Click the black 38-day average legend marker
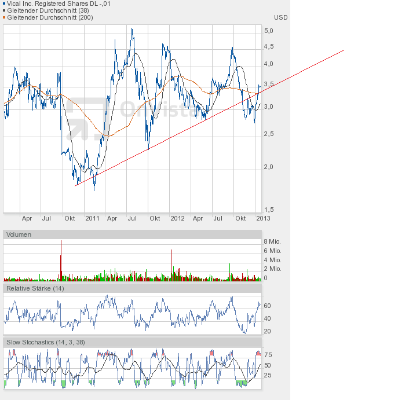Image resolution: width=420 pixels, height=400 pixels. pos(4,11)
